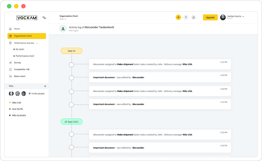Open the Jordan Garcia account dropdown
Image resolution: width=262 pixels, height=161 pixels.
point(243,17)
